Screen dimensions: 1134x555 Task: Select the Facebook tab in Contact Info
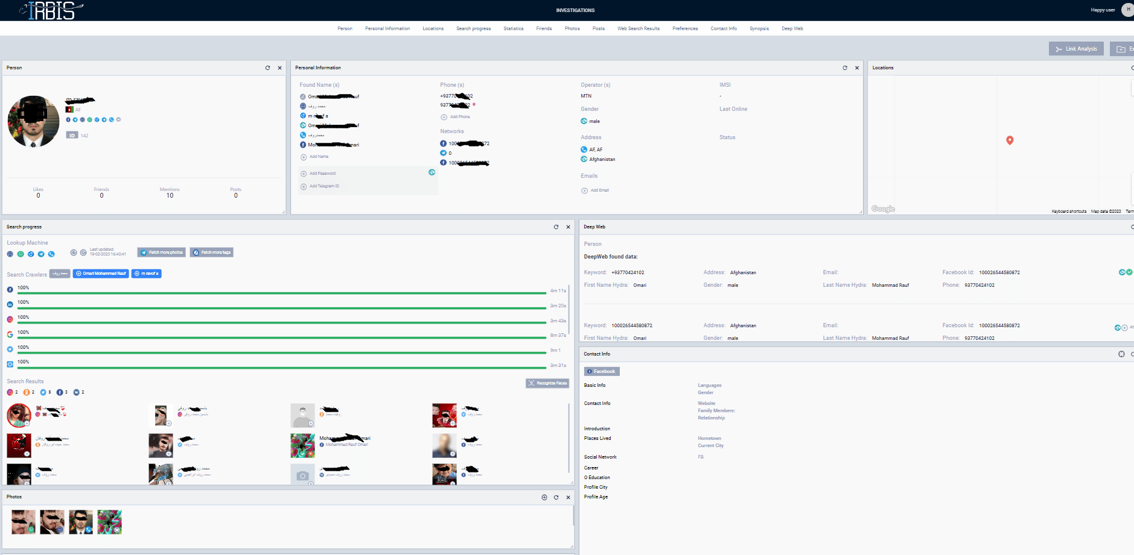point(602,371)
